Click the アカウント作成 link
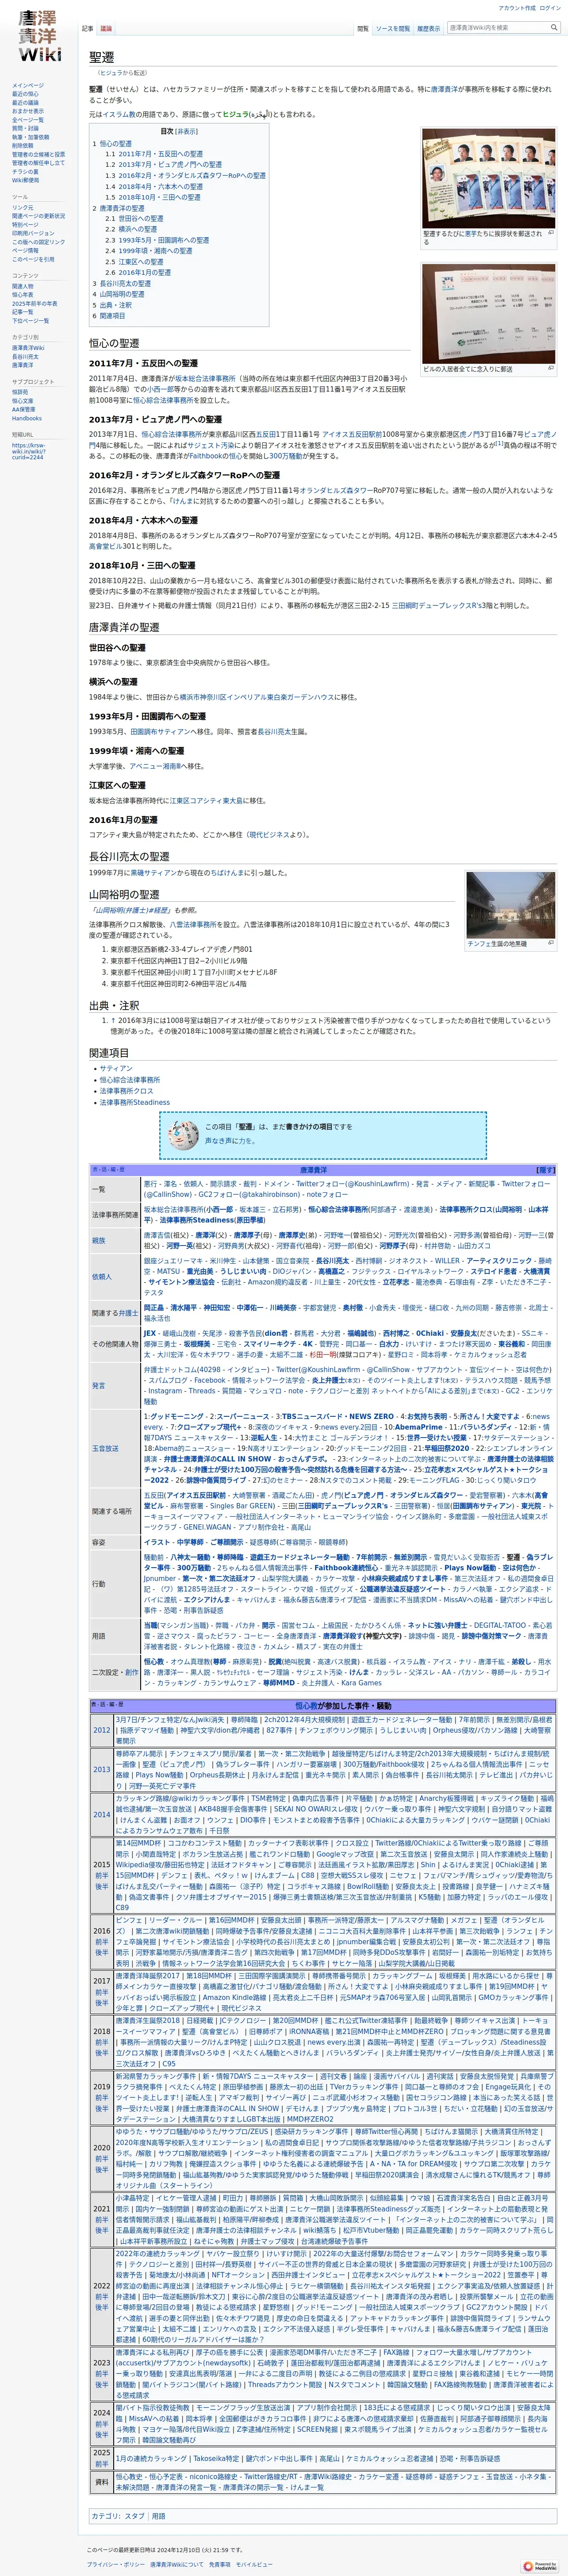 point(517,8)
